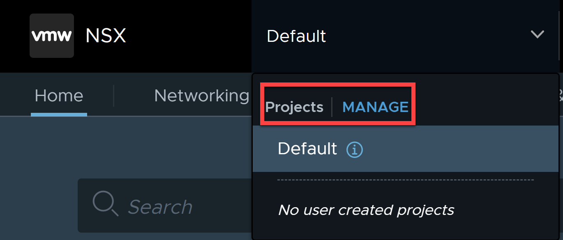Screen dimensions: 563x240
Task: Select Default from the projects list
Action: tap(307, 149)
